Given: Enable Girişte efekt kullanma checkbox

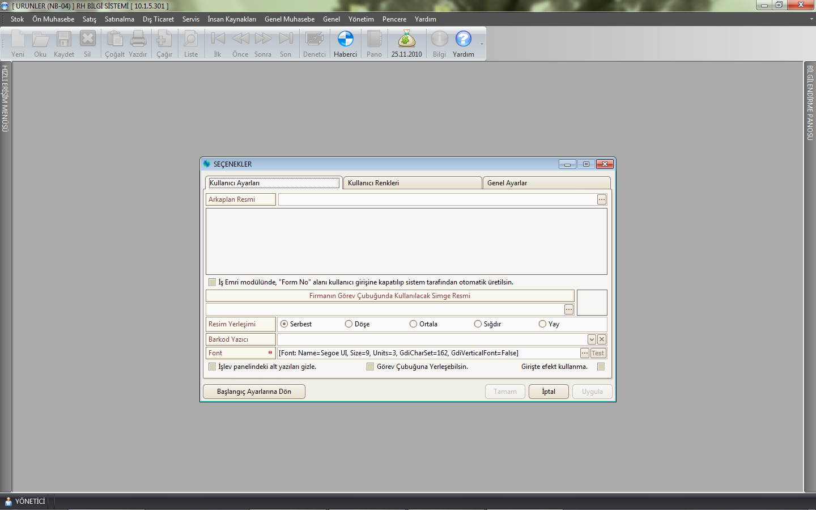Looking at the screenshot, I should 601,367.
